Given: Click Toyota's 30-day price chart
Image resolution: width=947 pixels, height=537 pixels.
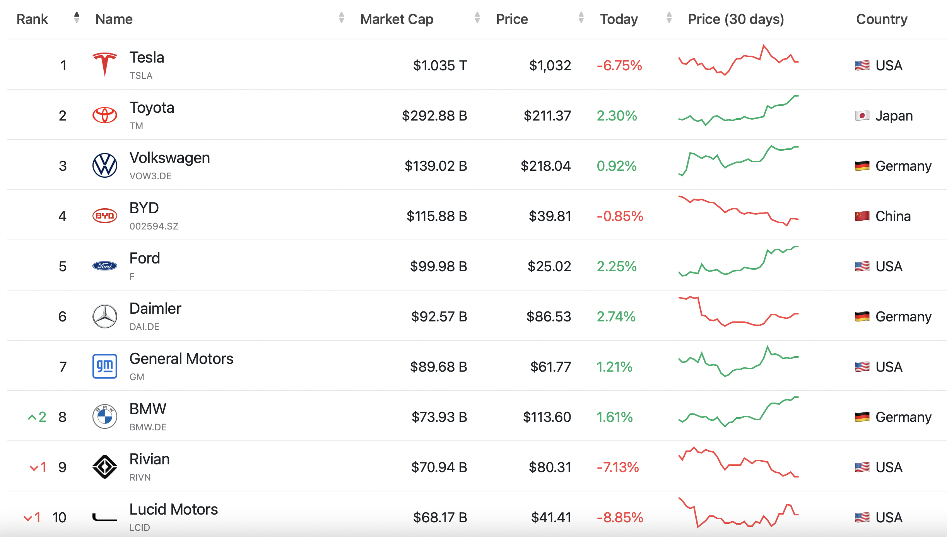Looking at the screenshot, I should coord(738,110).
